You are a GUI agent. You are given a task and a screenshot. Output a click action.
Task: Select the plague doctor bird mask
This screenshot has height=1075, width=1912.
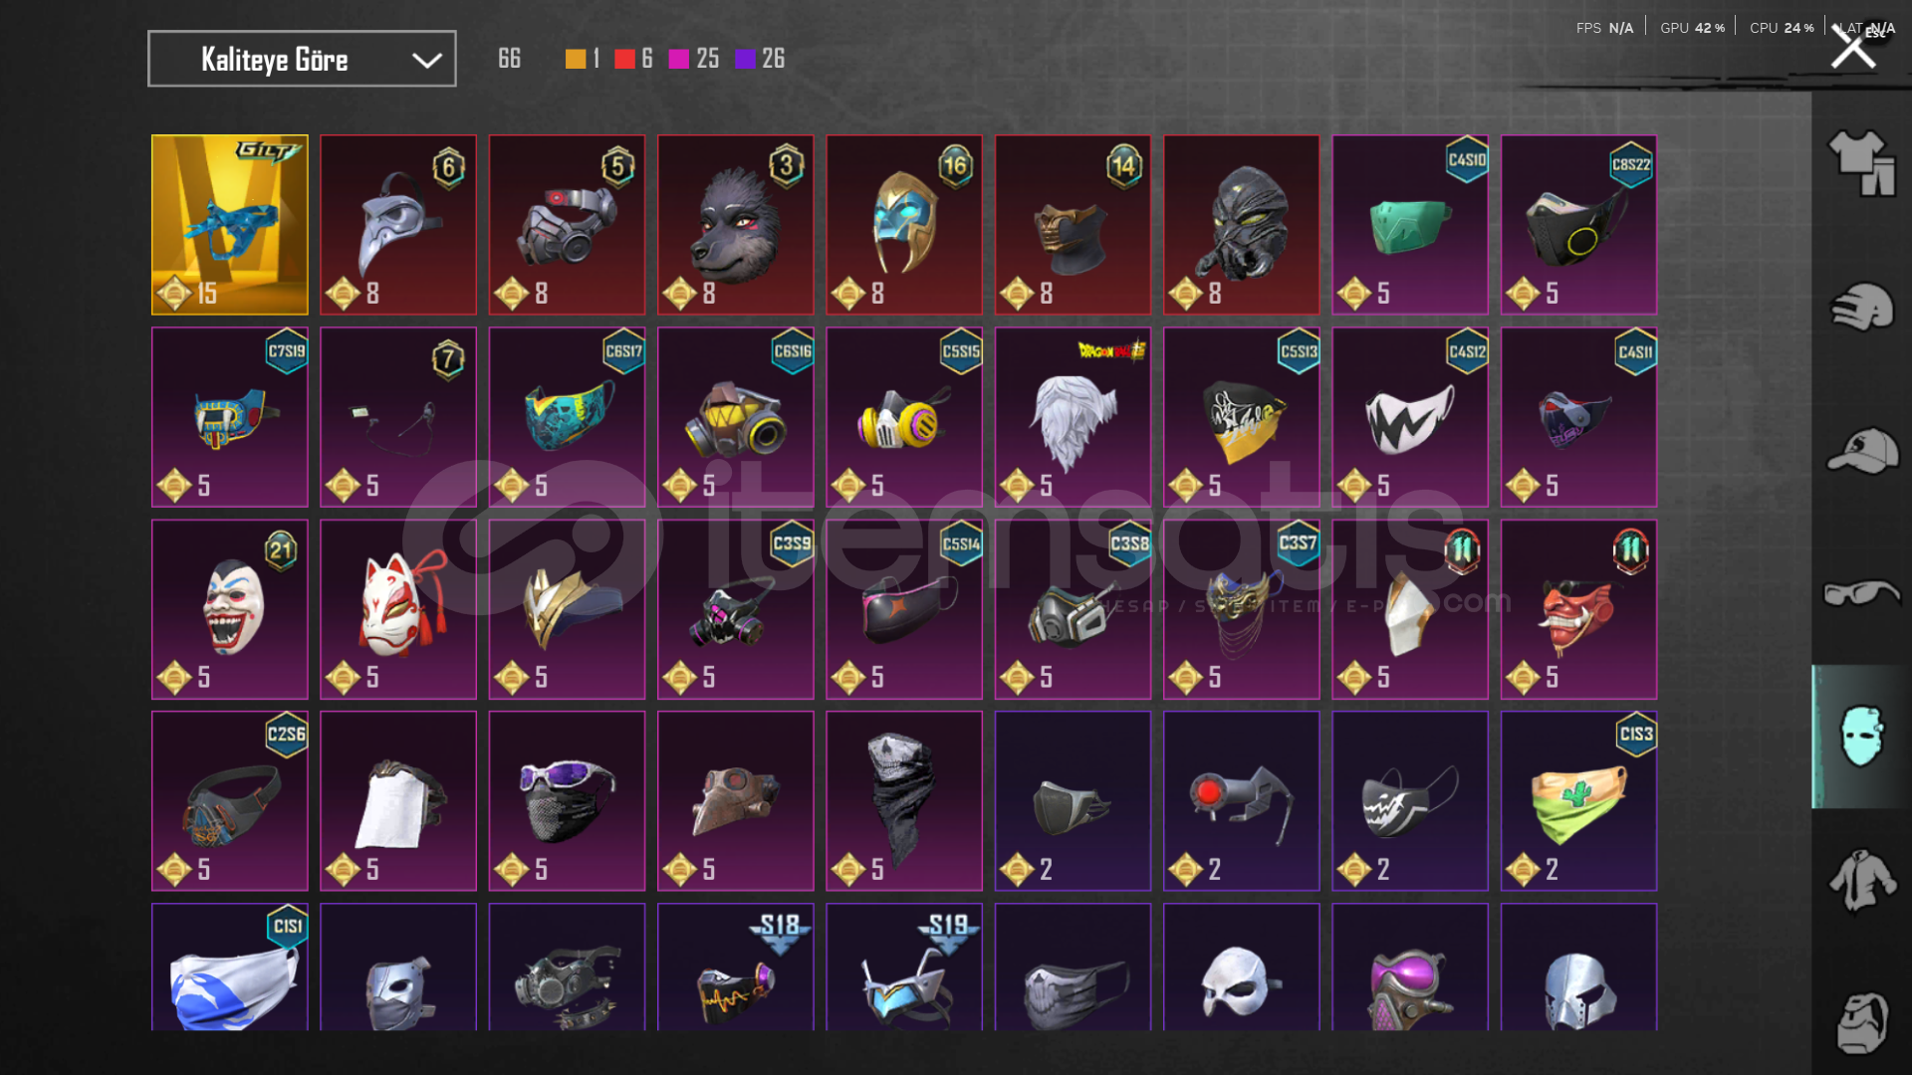(398, 225)
